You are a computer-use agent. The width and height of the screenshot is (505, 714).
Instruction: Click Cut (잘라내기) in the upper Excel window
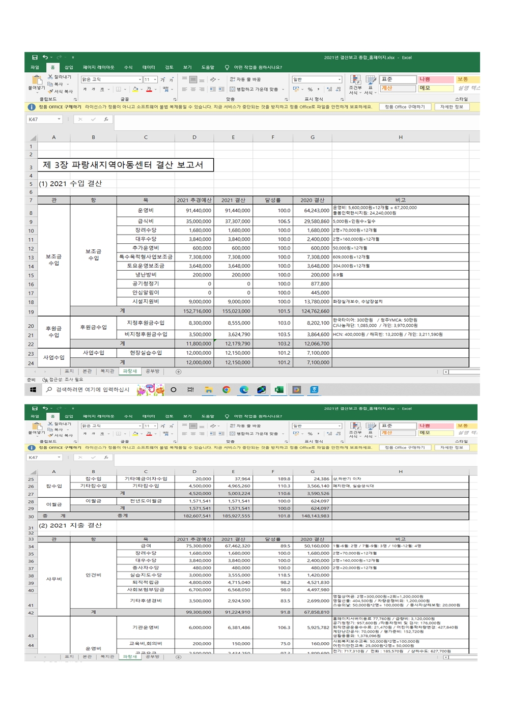coord(60,77)
